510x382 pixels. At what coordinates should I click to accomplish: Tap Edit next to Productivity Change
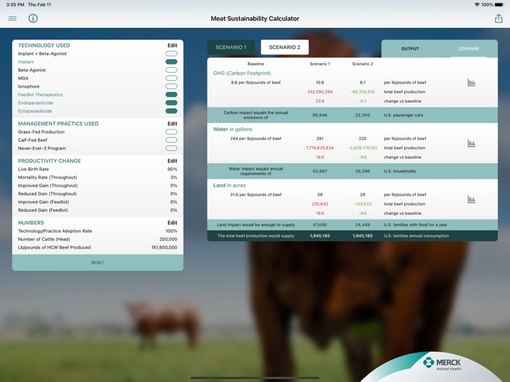[173, 161]
